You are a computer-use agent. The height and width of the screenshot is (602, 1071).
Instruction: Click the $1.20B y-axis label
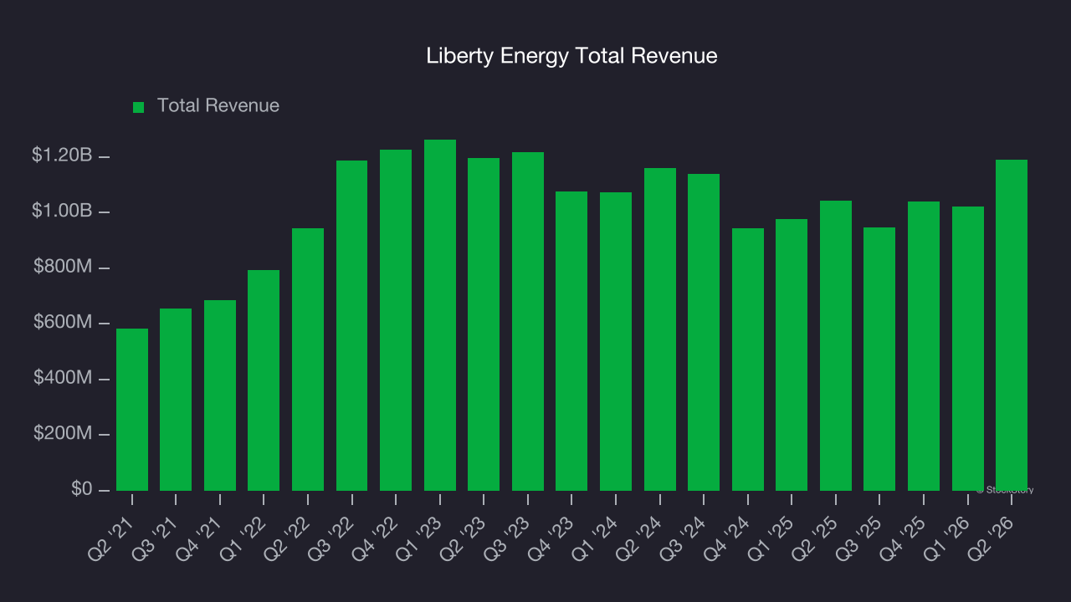(x=62, y=156)
